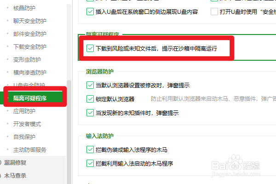Select 自我保护 in the sidebar
The image size is (276, 184).
pyautogui.click(x=24, y=137)
